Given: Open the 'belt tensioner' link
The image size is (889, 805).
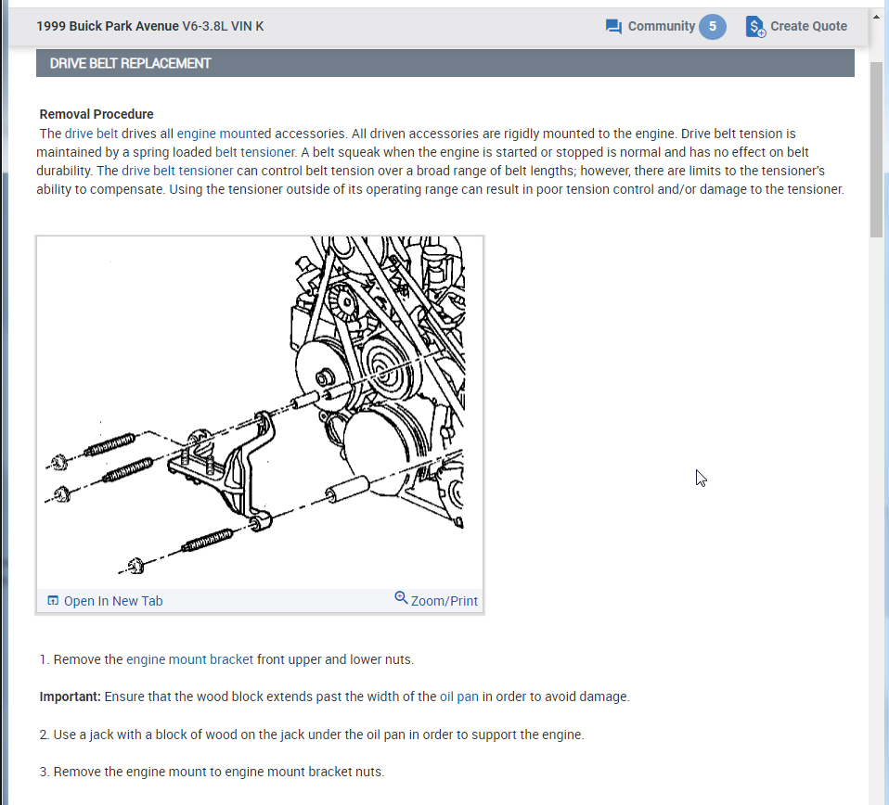Looking at the screenshot, I should pos(255,152).
